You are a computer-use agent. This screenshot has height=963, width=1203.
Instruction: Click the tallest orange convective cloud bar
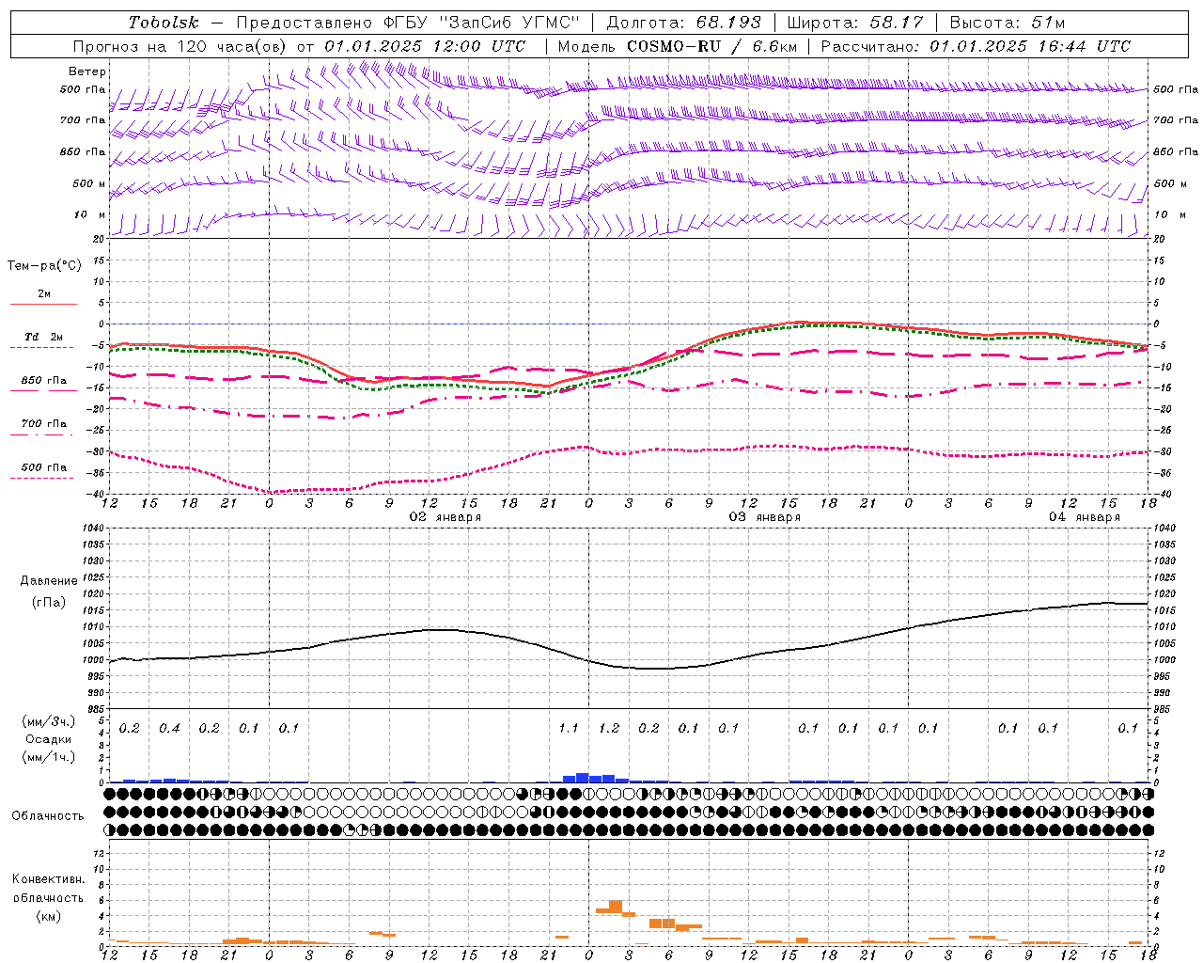click(x=616, y=907)
